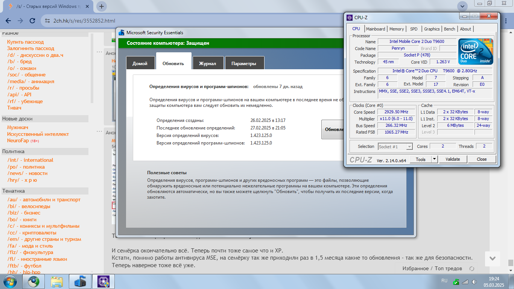Switch to the SPD tab
The width and height of the screenshot is (514, 289).
(414, 29)
